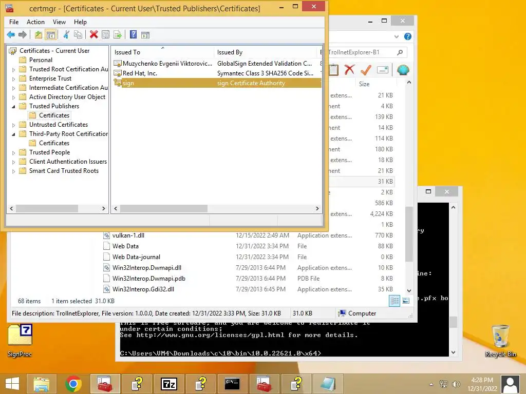The image size is (526, 394).
Task: Click the teal shell icon in Explorer ribbon
Action: [x=403, y=70]
